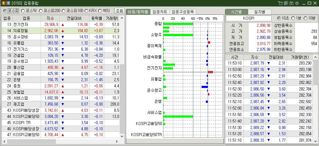Select the 보험업 row

tap(61, 92)
